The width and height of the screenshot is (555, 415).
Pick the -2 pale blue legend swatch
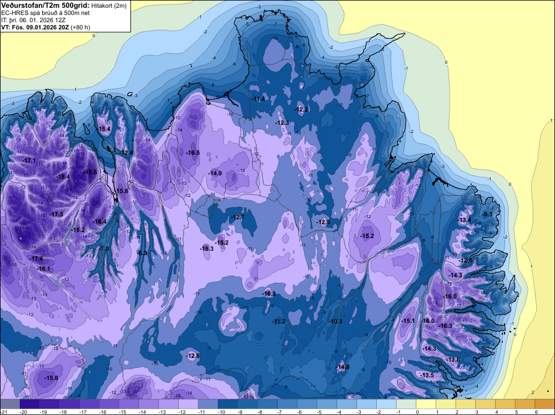(x=386, y=404)
